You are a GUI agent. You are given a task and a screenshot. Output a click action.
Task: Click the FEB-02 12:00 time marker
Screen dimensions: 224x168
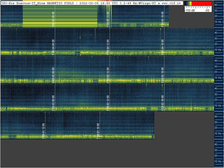pos(108,103)
